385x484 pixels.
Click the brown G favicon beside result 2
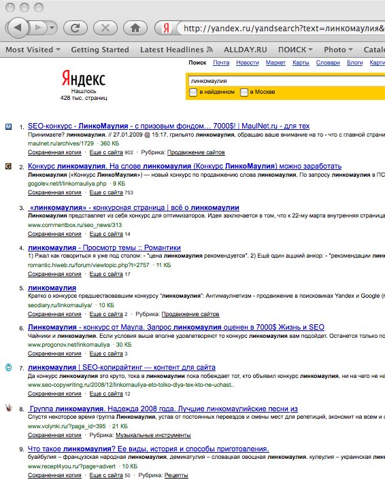(x=9, y=167)
